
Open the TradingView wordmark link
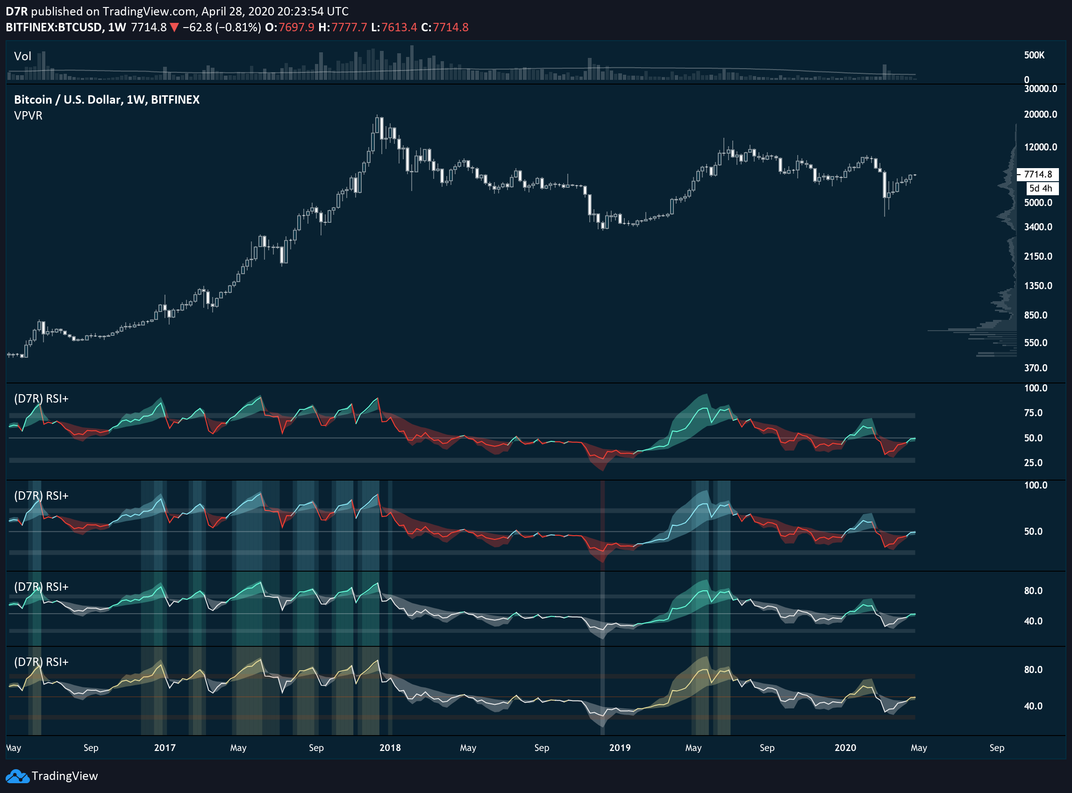[x=65, y=776]
